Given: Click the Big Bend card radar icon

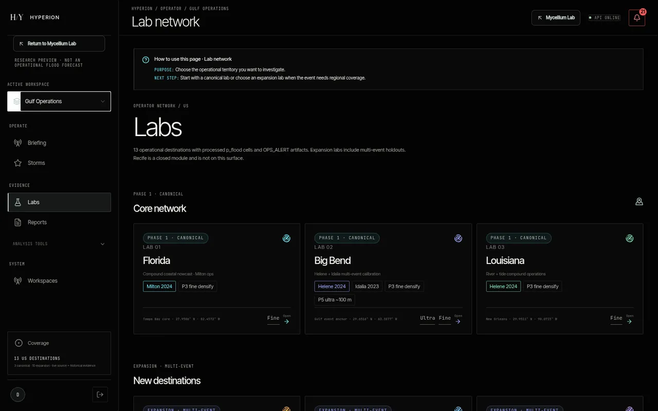Looking at the screenshot, I should pyautogui.click(x=458, y=238).
